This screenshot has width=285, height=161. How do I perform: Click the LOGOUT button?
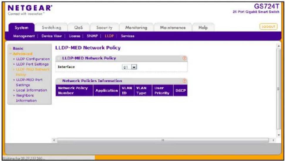click(x=269, y=27)
